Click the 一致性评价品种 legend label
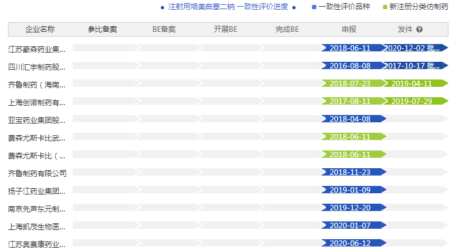This screenshot has width=457, height=252. click(x=344, y=7)
